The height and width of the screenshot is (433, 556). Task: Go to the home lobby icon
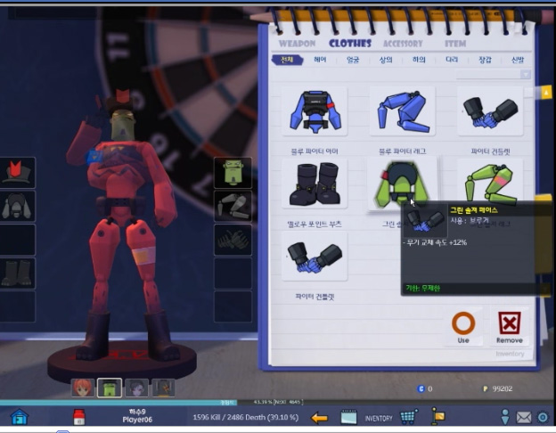coord(20,416)
